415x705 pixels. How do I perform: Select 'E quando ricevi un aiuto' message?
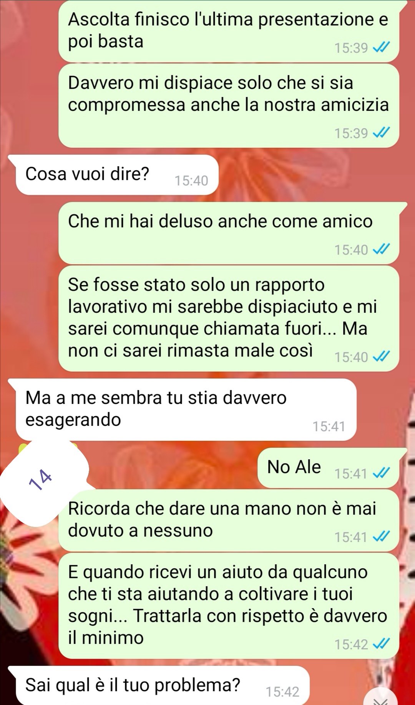pyautogui.click(x=229, y=606)
